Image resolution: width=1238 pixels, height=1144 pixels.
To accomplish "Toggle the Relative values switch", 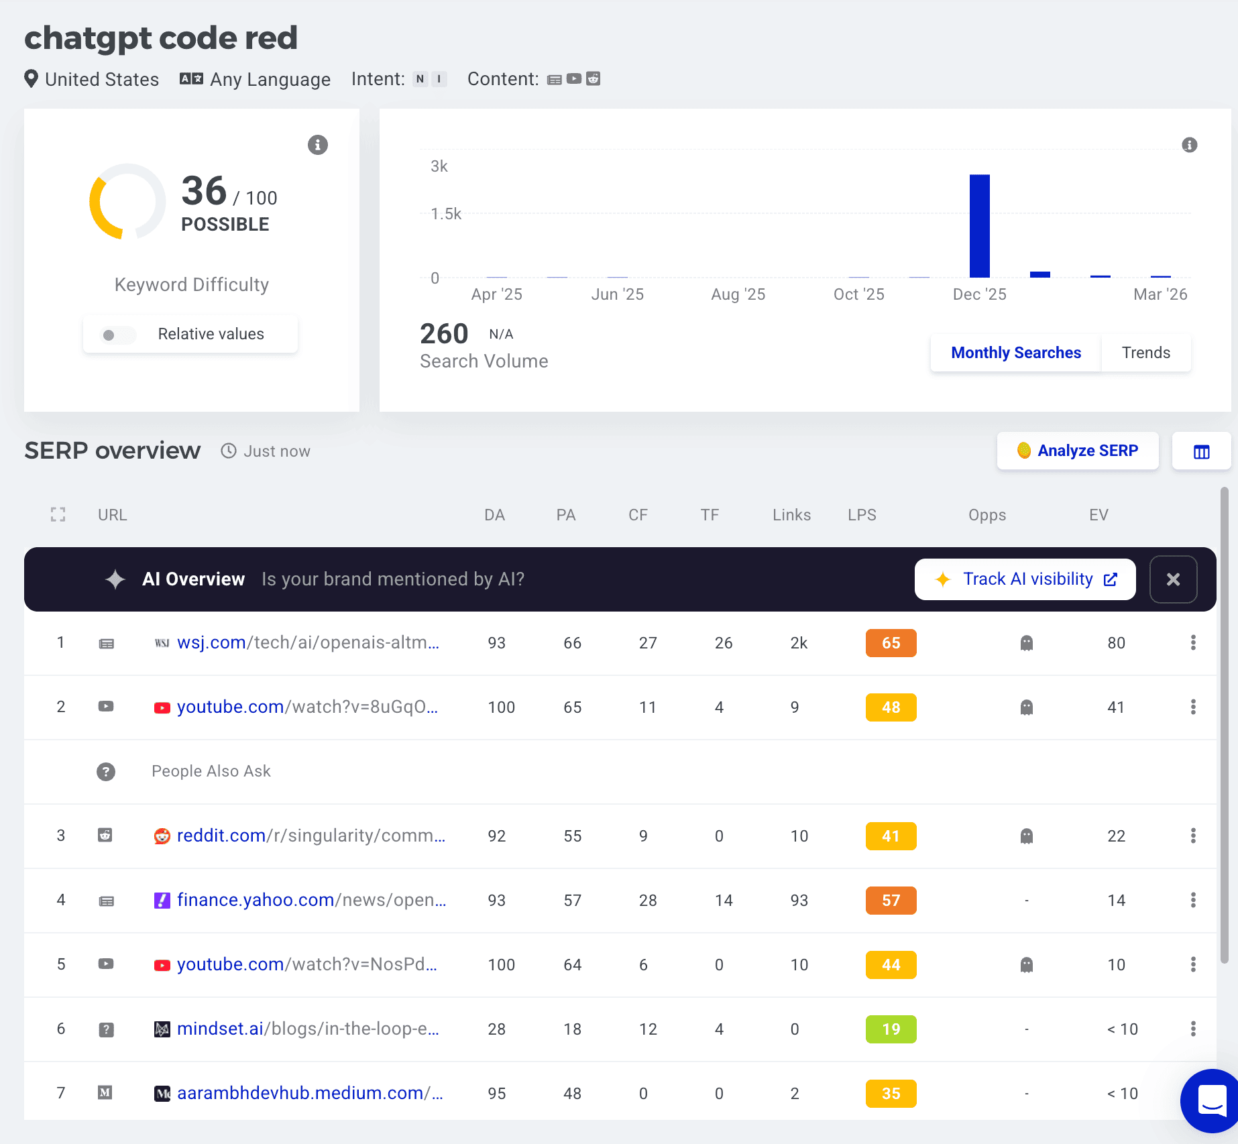I will pos(117,335).
